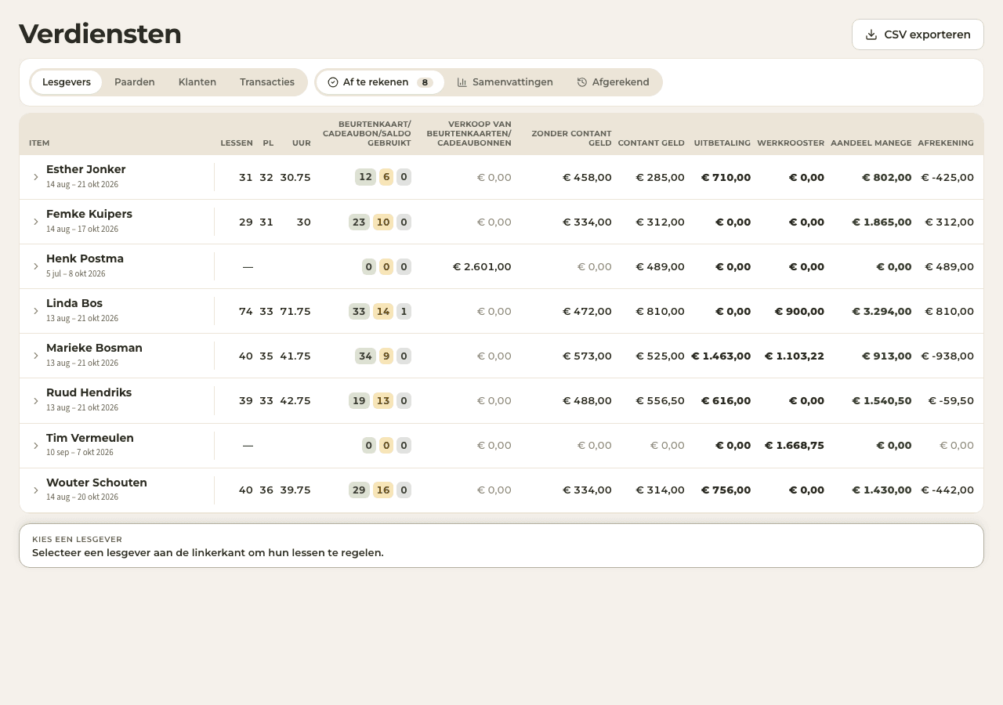
Task: Click the Marieke Bosman name
Action: [x=94, y=348]
